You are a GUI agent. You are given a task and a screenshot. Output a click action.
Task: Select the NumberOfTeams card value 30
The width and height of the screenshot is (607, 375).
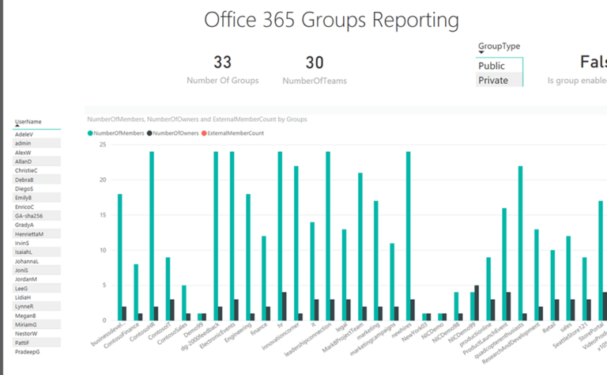pyautogui.click(x=315, y=62)
